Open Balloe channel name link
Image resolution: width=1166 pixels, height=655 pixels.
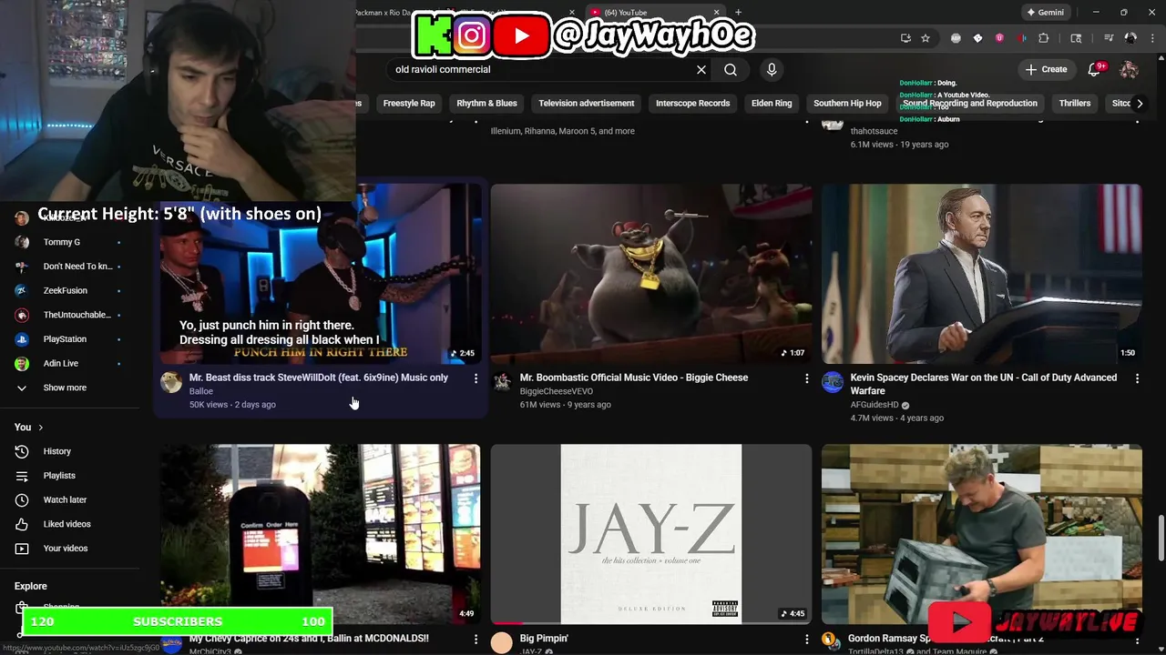click(x=201, y=391)
